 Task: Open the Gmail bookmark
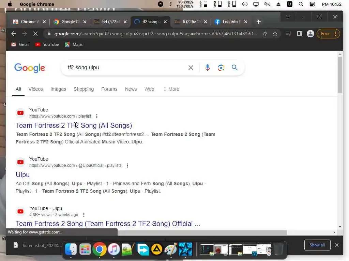click(20, 45)
